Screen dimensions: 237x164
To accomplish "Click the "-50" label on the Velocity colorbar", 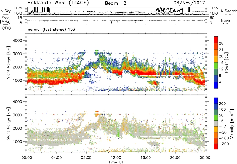I will 223,132.
